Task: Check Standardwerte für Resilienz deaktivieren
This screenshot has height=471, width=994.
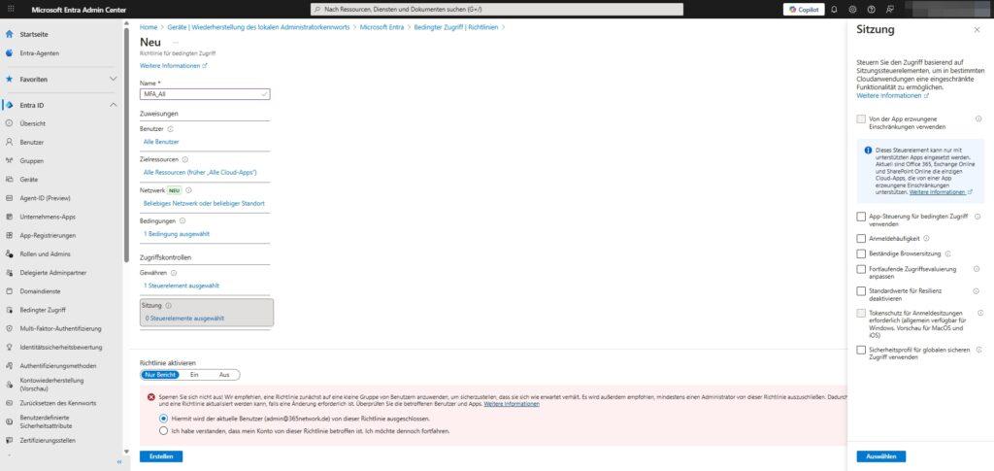Action: (861, 291)
